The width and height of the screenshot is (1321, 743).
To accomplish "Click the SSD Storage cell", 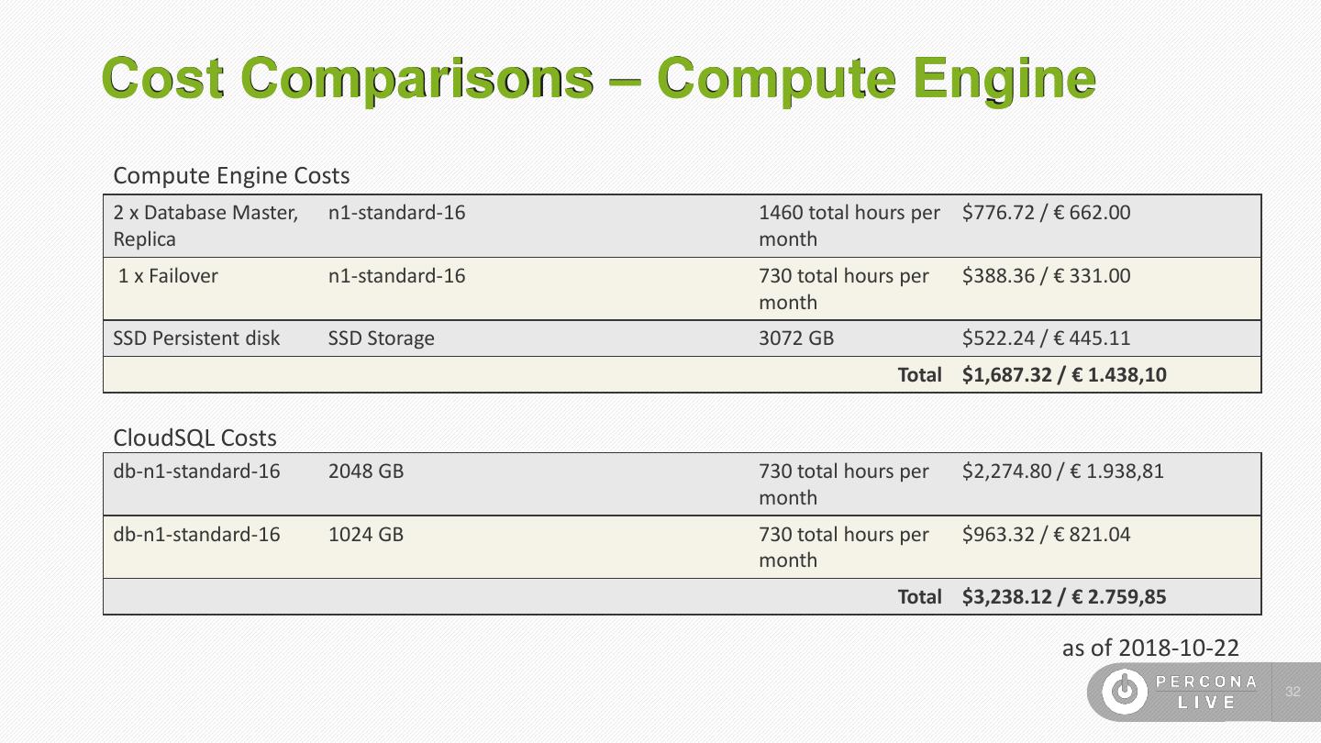I will [x=382, y=338].
